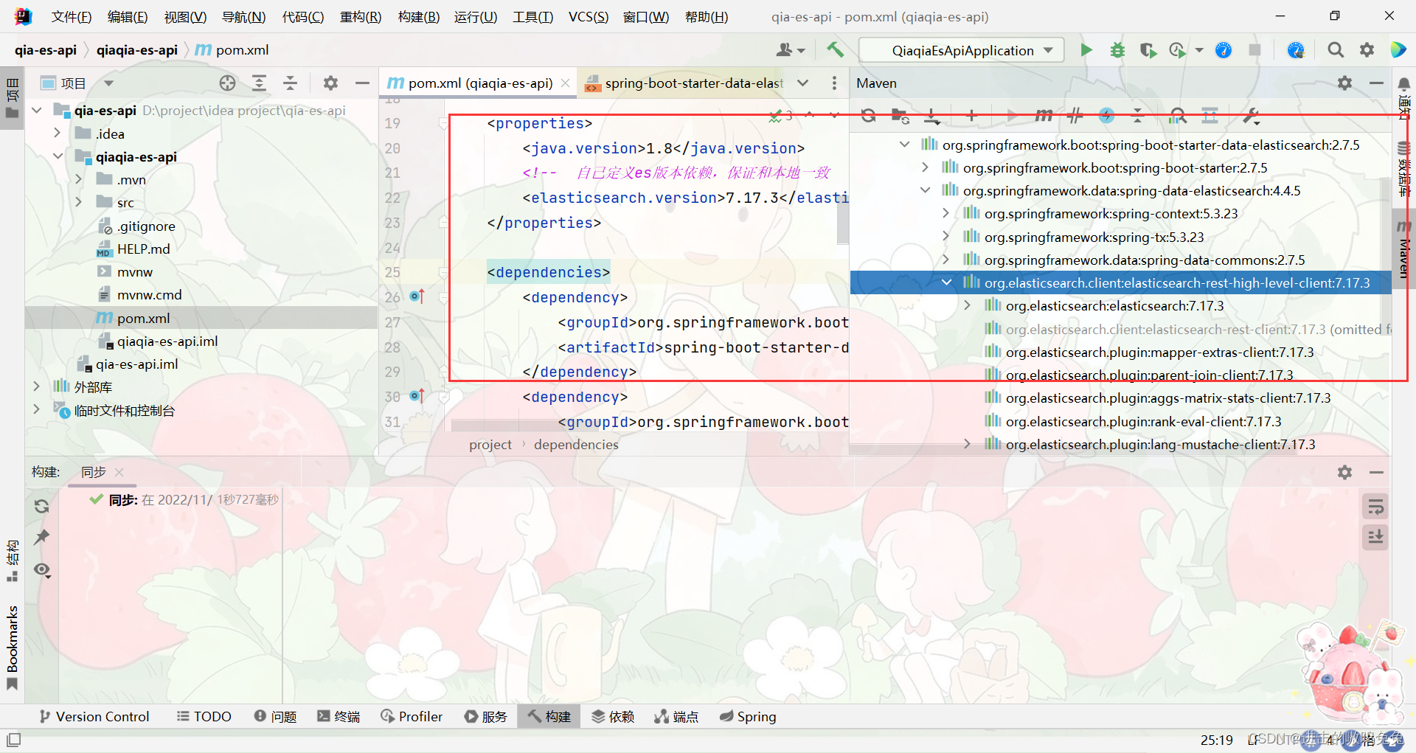Screen dimensions: 1416x753
Task: Run QiaqiaEsApiApplication with green play button
Action: (1086, 50)
